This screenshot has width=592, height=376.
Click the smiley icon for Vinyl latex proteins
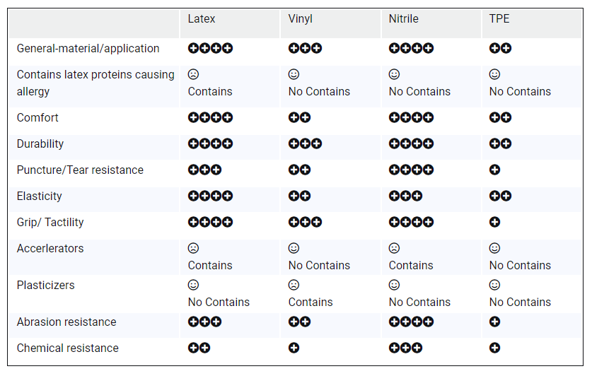[294, 74]
